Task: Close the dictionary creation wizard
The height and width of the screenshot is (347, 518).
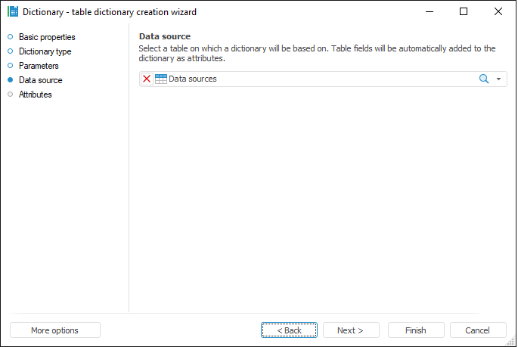Action: tap(498, 12)
